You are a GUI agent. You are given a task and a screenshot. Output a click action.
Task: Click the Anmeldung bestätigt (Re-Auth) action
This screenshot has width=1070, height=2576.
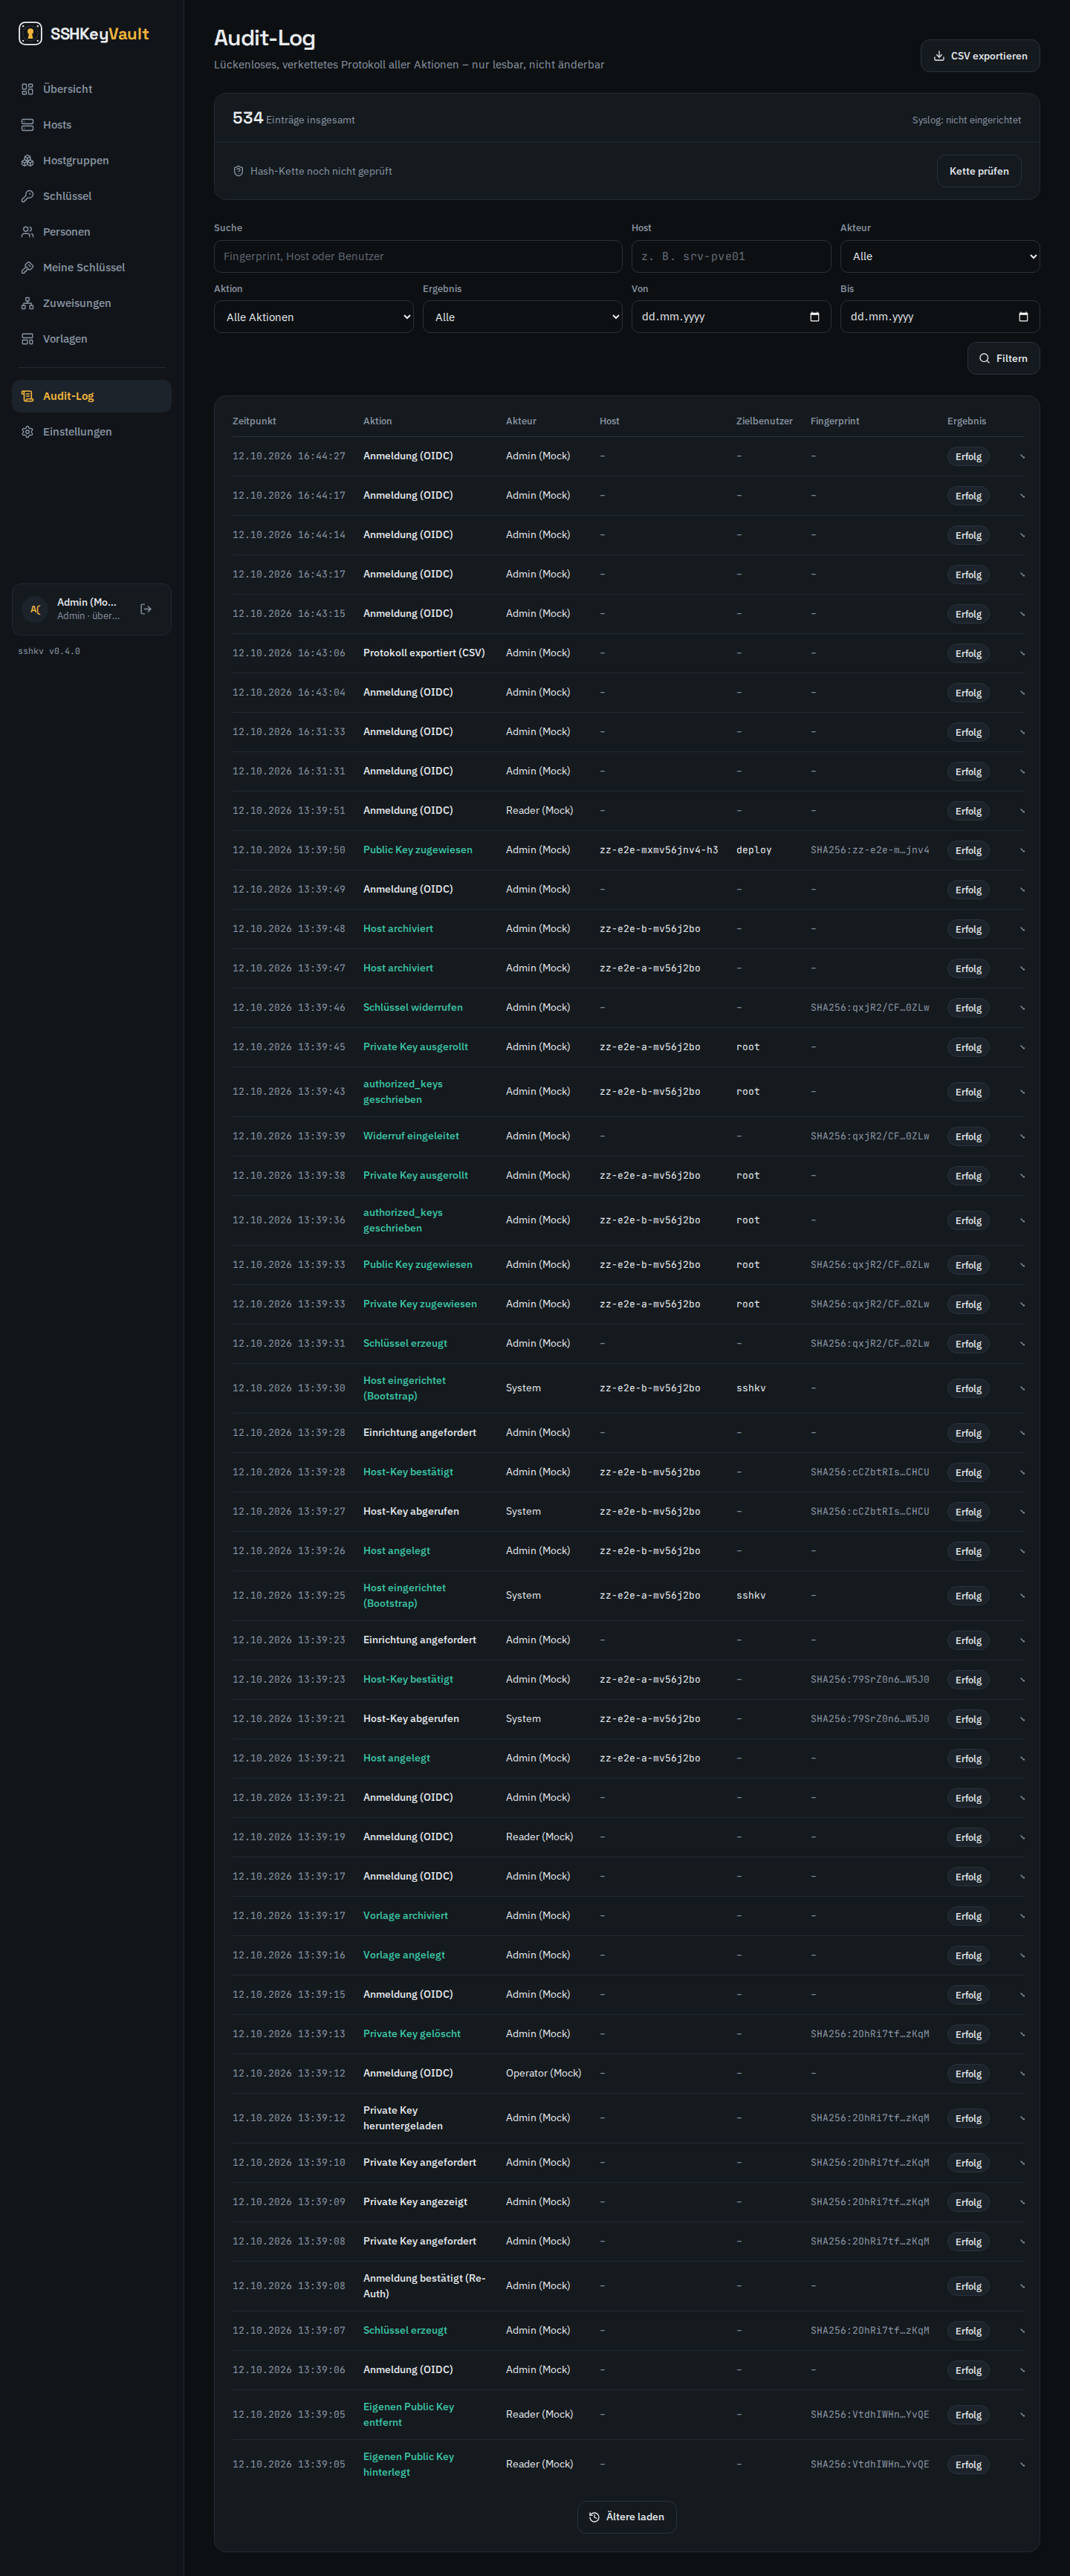click(x=424, y=2286)
